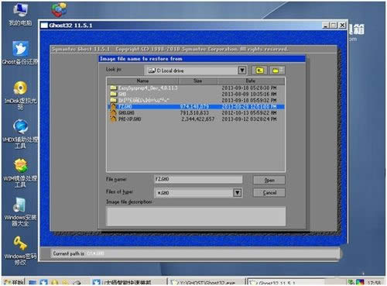Click the Cancel button
Viewport: 387px width, 286px height.
tap(269, 193)
